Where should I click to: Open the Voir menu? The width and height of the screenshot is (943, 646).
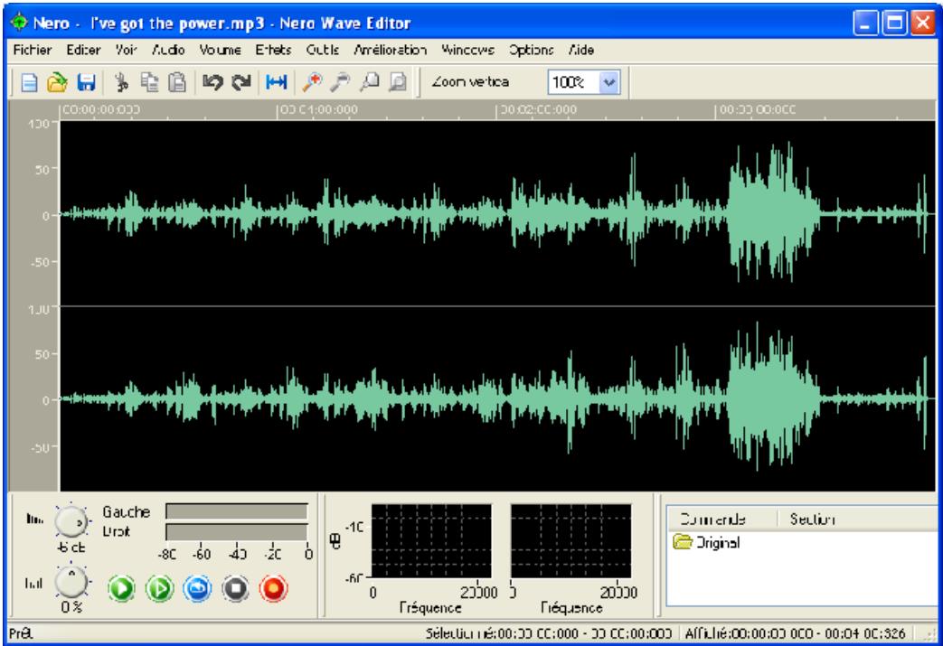127,50
